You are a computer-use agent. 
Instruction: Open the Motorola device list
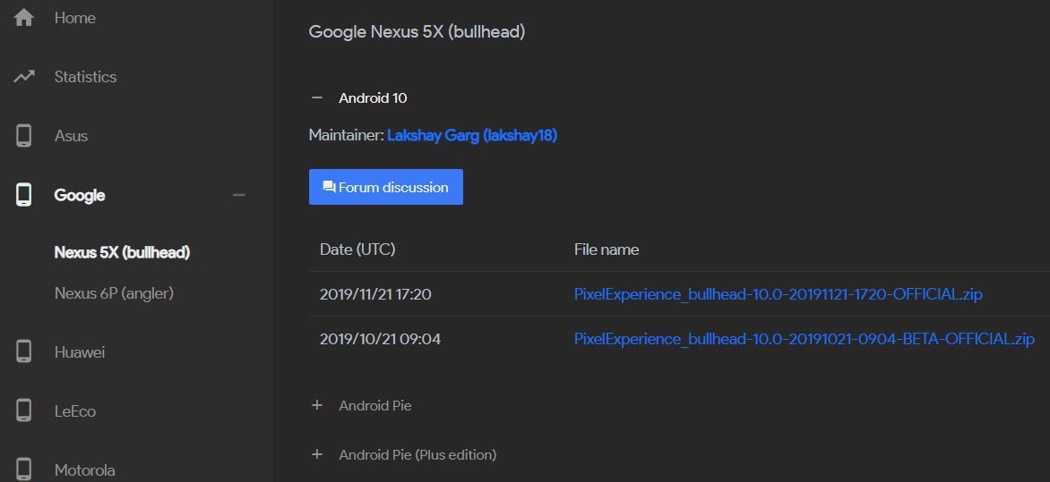tap(84, 470)
